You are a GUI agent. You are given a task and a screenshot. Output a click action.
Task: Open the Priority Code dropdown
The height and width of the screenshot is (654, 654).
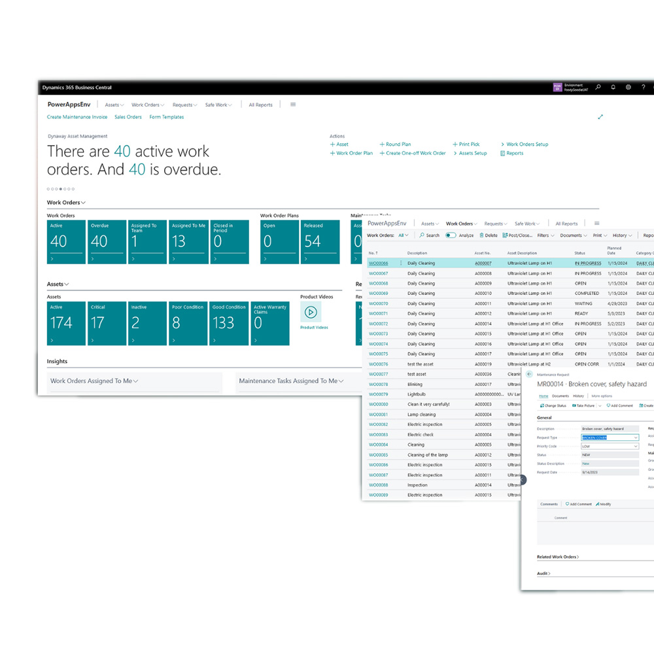pos(636,446)
